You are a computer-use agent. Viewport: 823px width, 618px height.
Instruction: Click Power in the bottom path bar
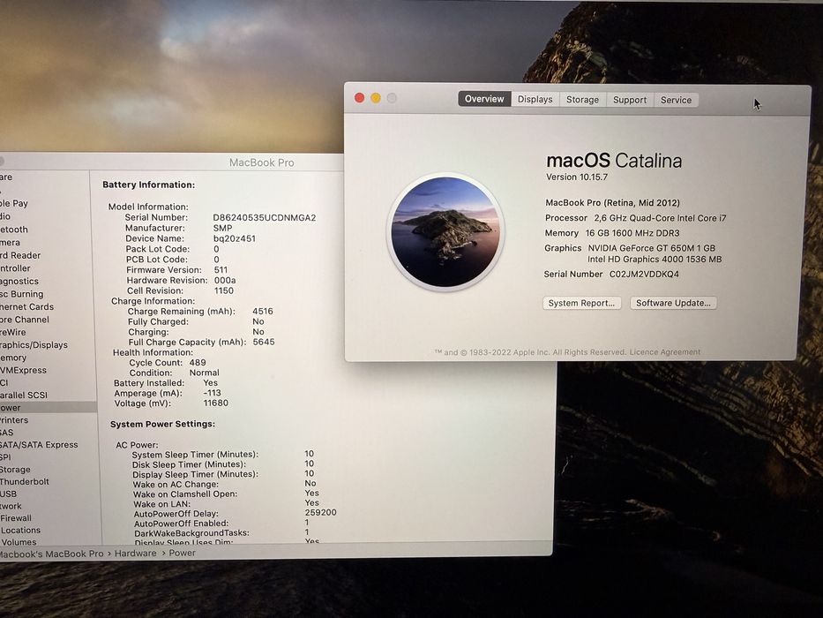(x=182, y=553)
